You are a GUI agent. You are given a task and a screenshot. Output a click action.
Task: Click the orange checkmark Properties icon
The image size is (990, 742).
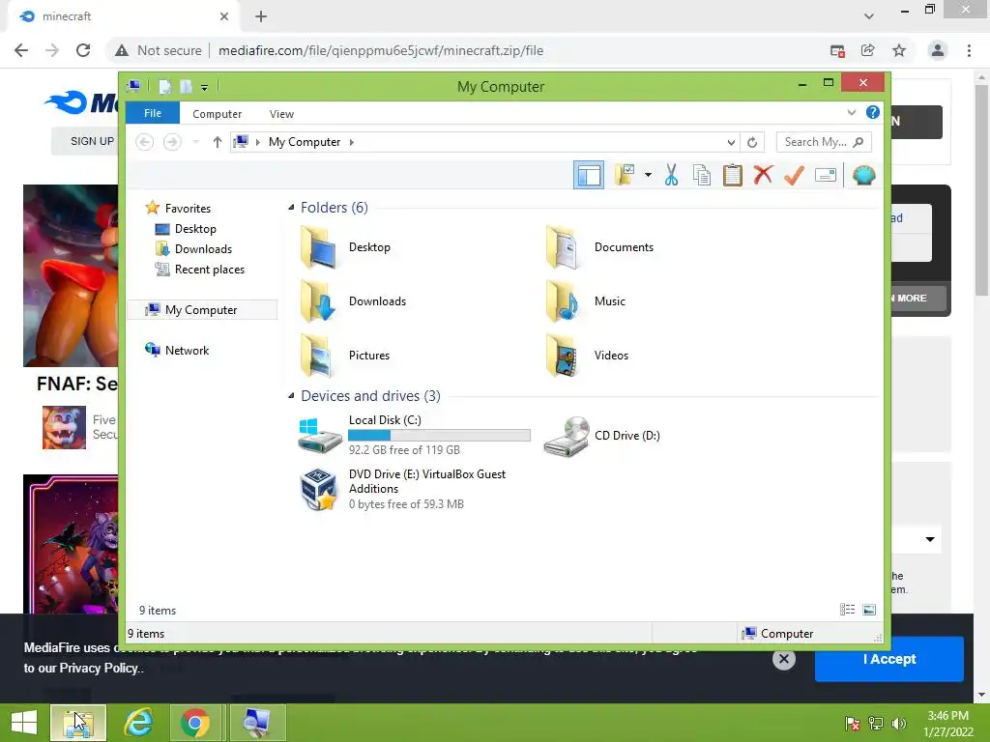click(794, 175)
